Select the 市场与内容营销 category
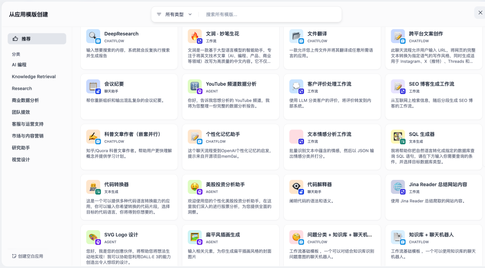485x268 pixels. tap(27, 136)
